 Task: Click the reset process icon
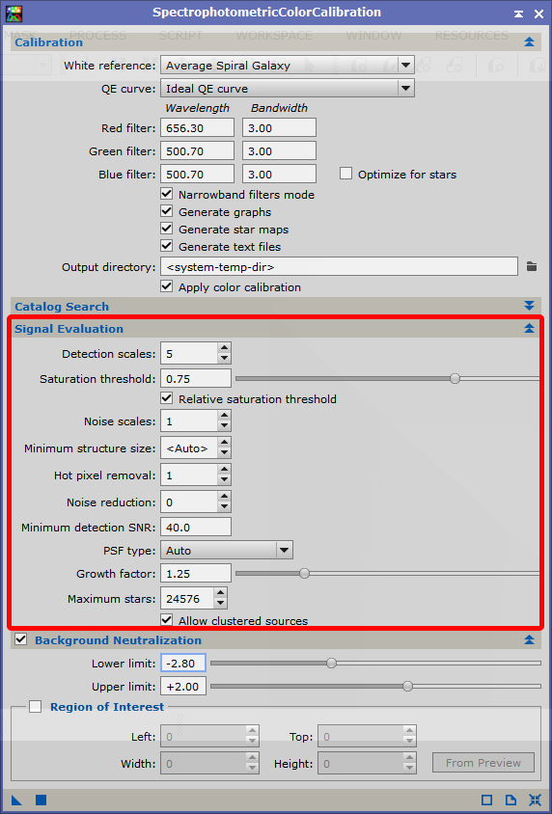pos(535,800)
